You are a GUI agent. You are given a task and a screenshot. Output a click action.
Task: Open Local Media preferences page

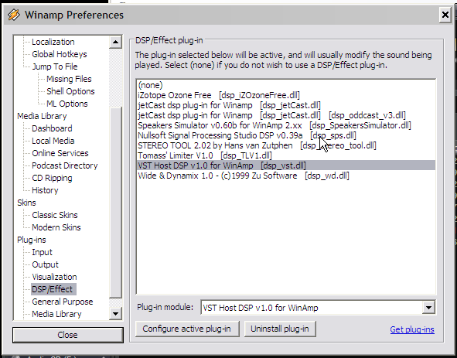tap(53, 141)
